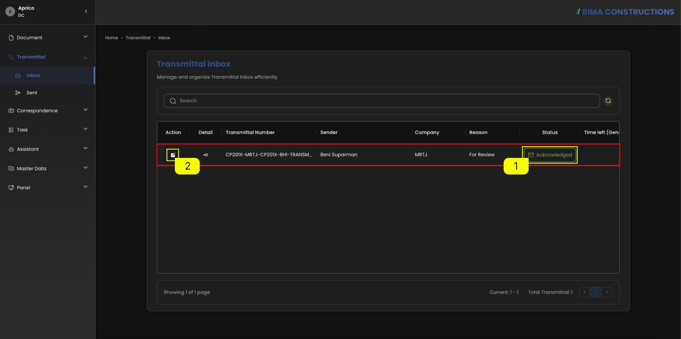Select page 1 in the pagination
Screen dimensions: 681x339
(x=596, y=292)
